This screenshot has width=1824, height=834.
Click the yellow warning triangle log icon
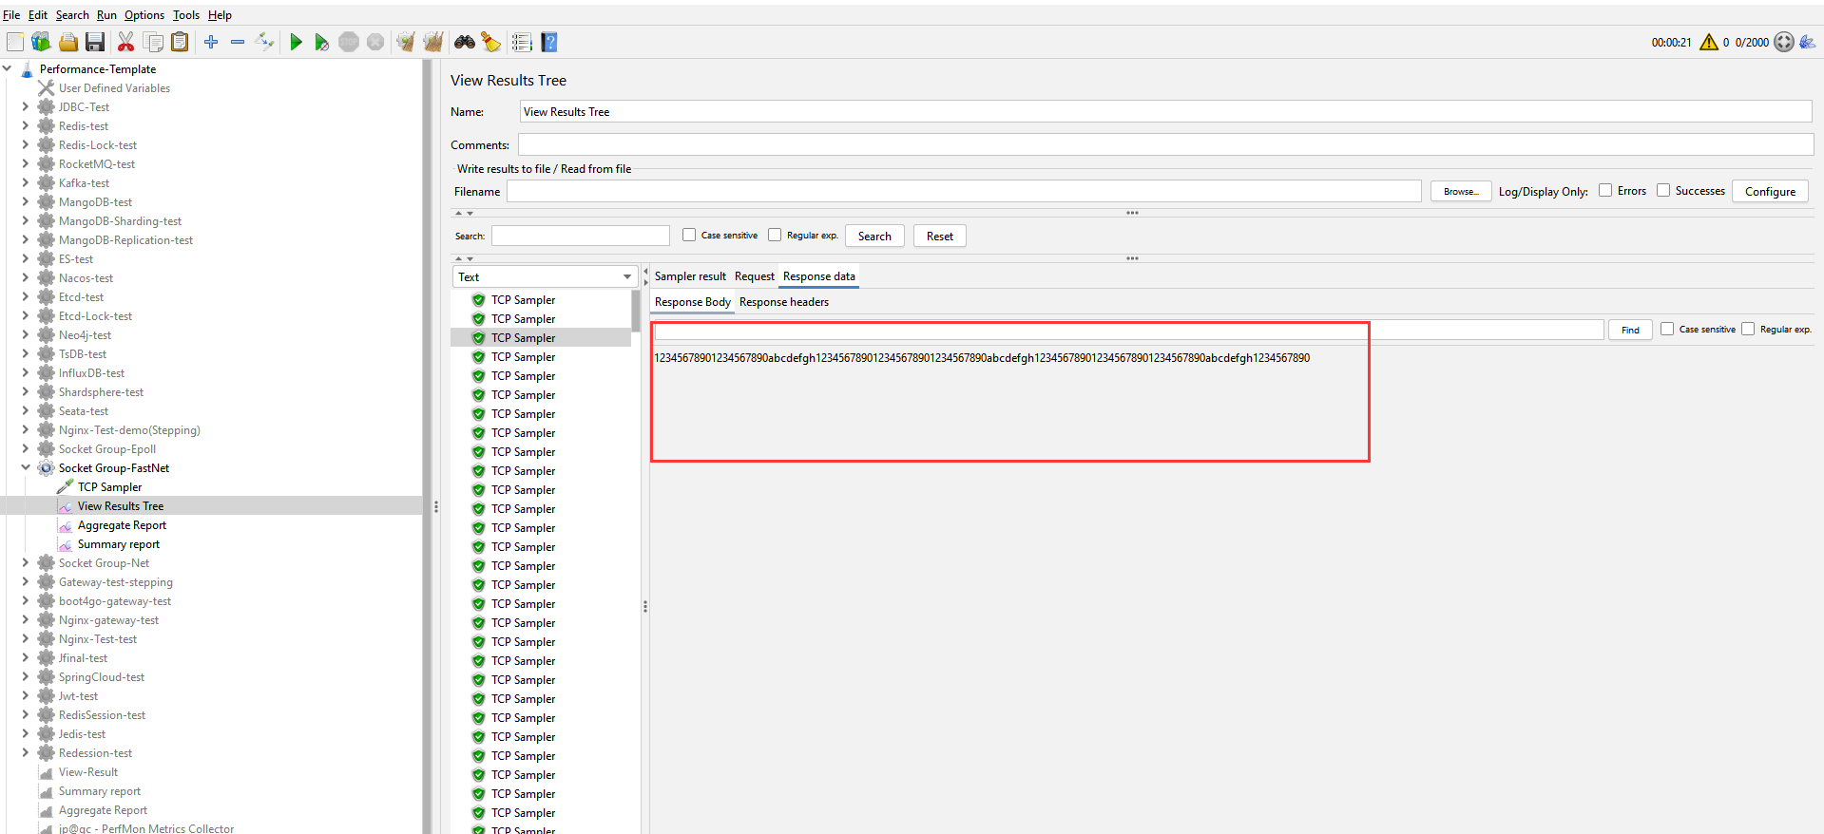point(1708,42)
